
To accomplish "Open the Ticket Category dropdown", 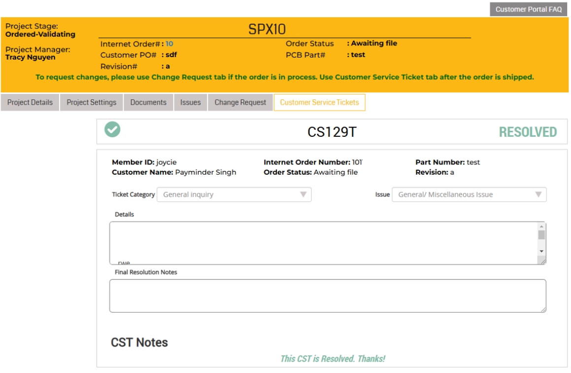I will point(234,194).
